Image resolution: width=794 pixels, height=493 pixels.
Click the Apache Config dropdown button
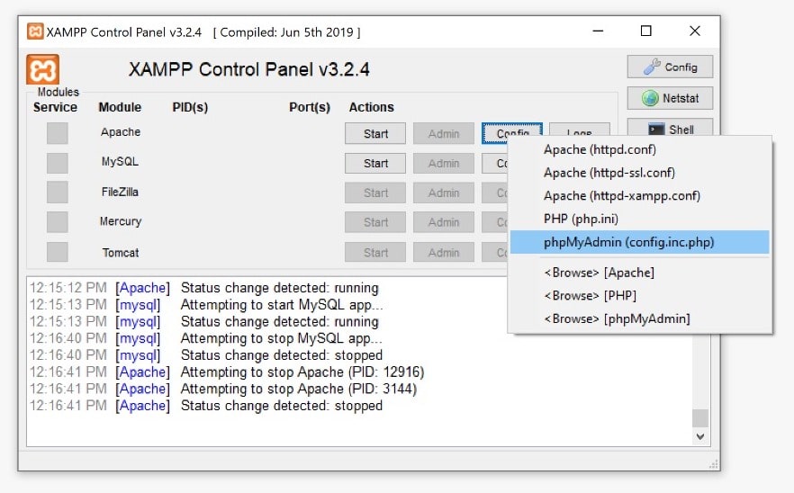click(512, 130)
